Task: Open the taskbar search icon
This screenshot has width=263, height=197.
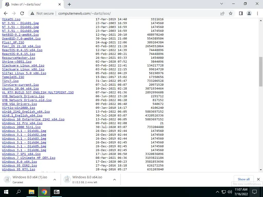Action: click(18, 192)
